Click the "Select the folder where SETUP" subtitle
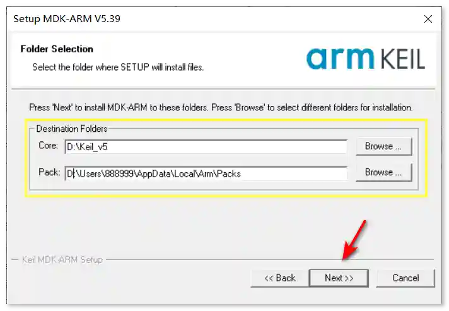This screenshot has width=449, height=311. point(118,66)
